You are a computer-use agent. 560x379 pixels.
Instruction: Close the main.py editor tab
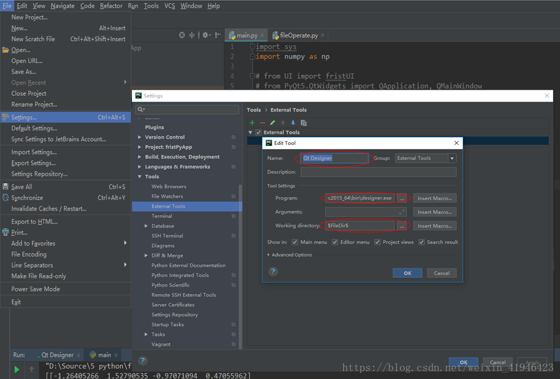[262, 35]
